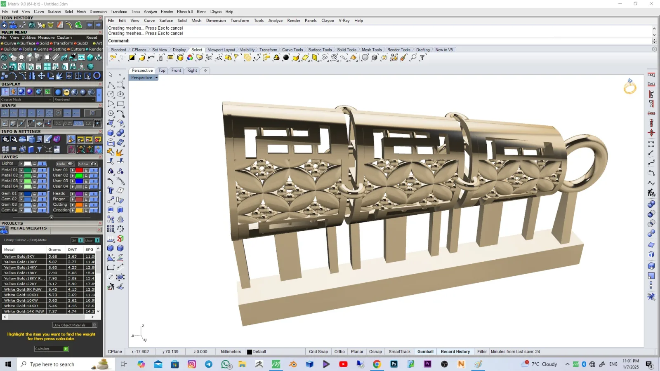Pick the Rectangle tool in sidebar
The image size is (660, 371).
[x=120, y=104]
